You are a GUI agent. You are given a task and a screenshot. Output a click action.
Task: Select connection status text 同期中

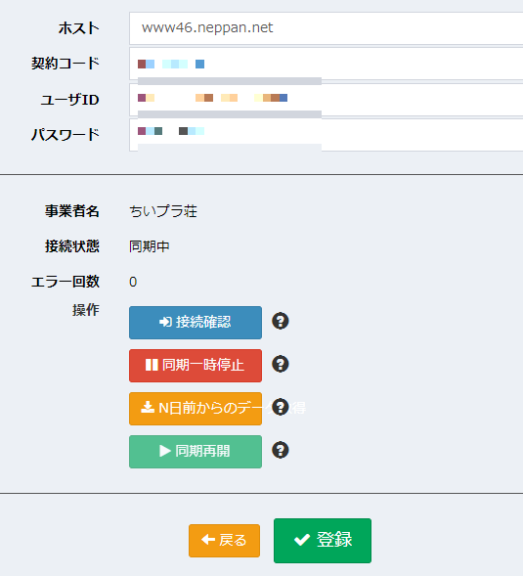point(150,246)
